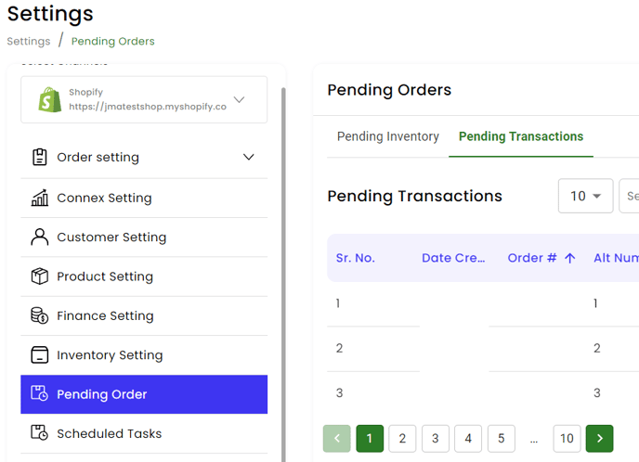This screenshot has height=462, width=639.
Task: Click the Pending Orders breadcrumb link
Action: [x=113, y=41]
